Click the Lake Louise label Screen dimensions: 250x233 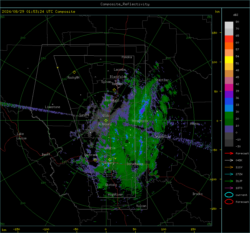pyautogui.click(x=21, y=136)
